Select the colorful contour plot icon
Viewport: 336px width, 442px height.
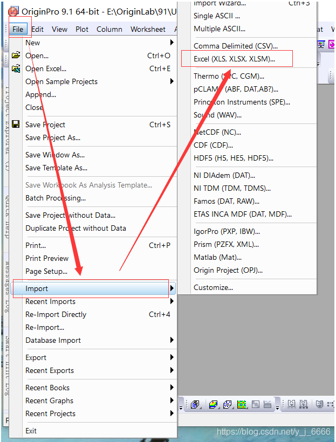click(242, 404)
